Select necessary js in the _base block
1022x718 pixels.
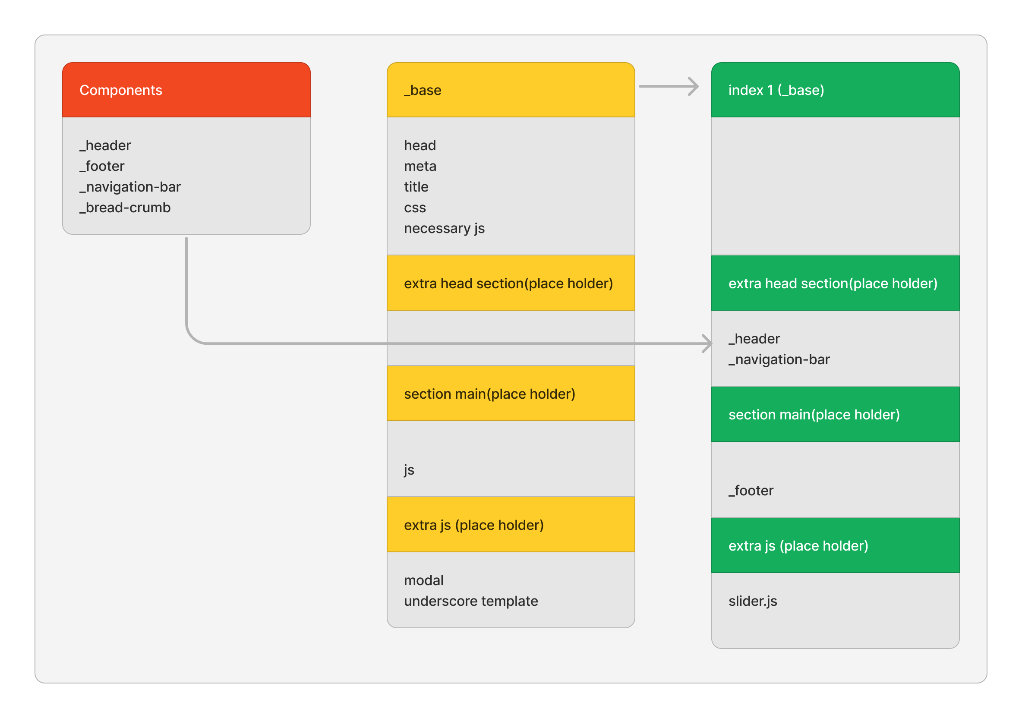click(x=444, y=228)
